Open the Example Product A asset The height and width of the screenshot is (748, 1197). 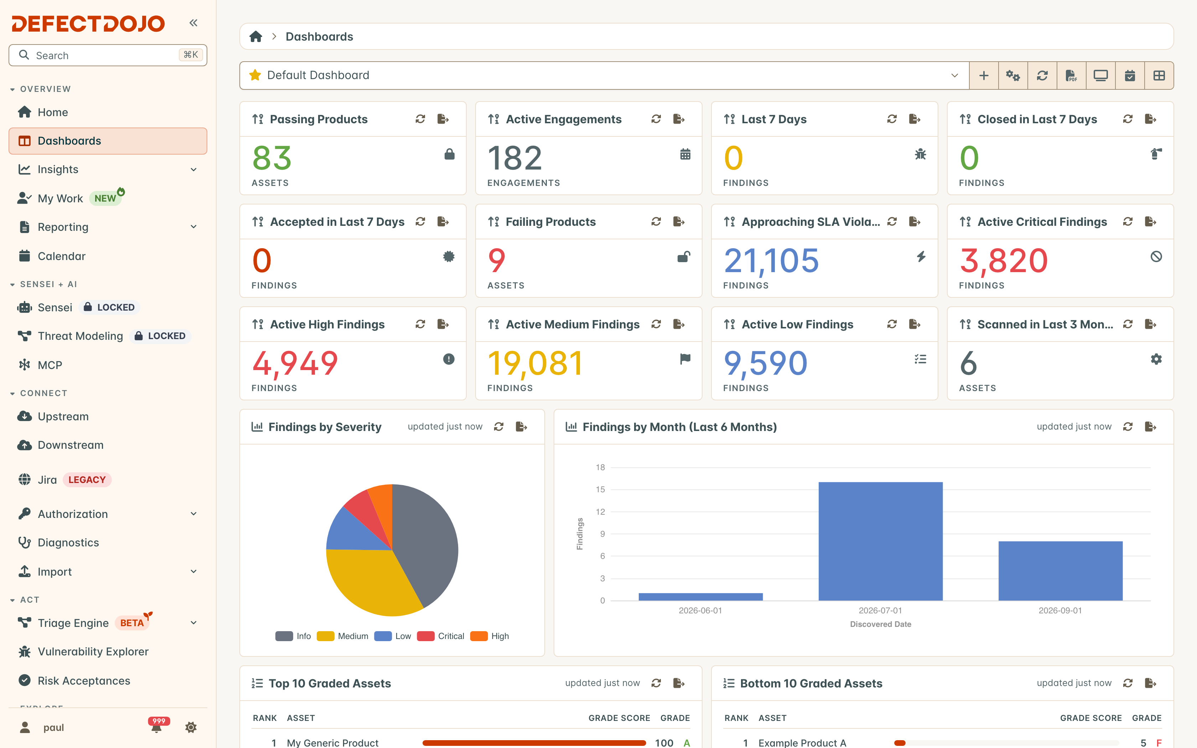point(802,743)
